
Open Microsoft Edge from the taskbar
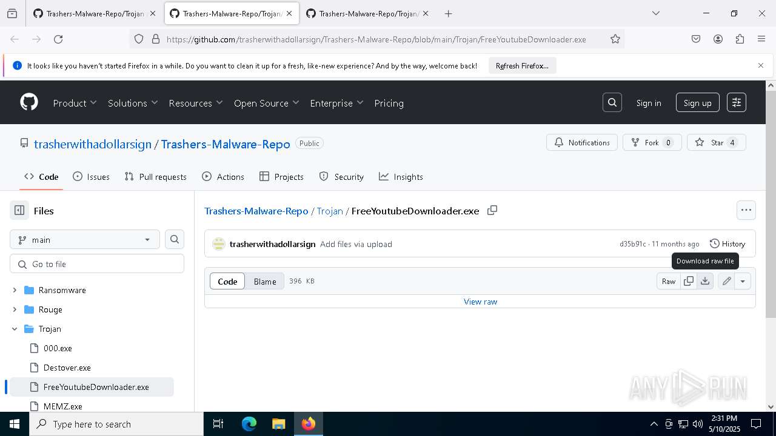coord(249,424)
